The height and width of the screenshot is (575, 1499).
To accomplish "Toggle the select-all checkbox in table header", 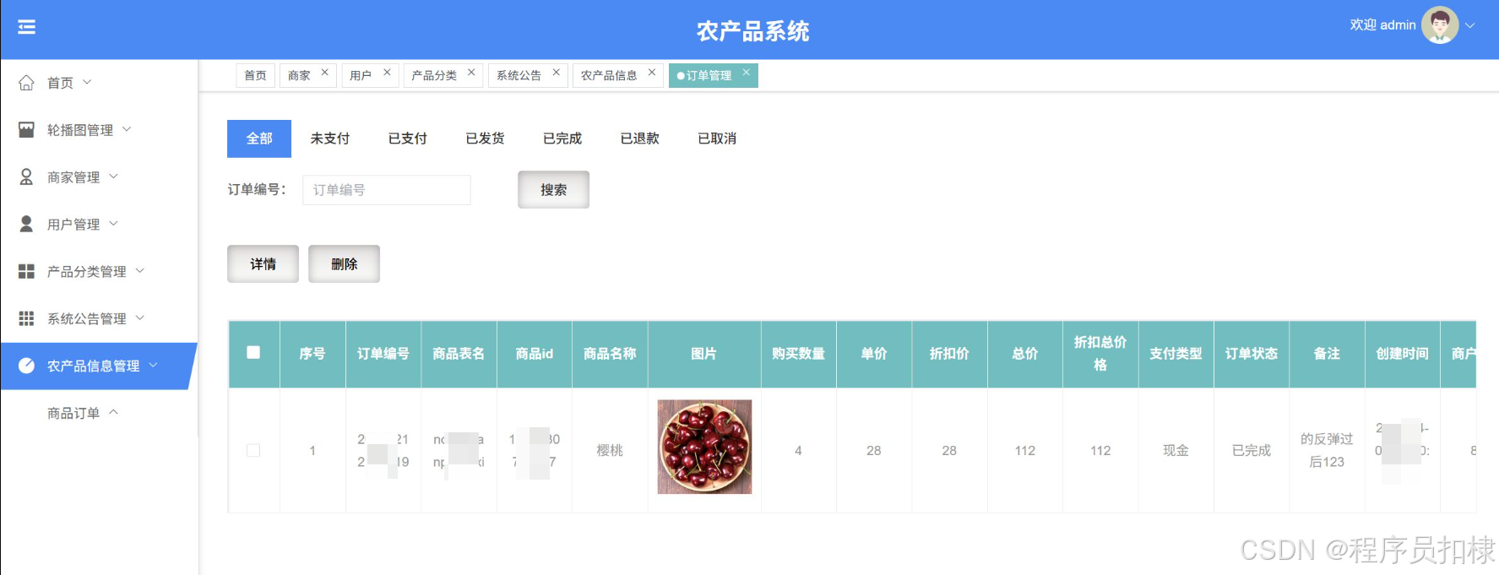I will pyautogui.click(x=253, y=353).
